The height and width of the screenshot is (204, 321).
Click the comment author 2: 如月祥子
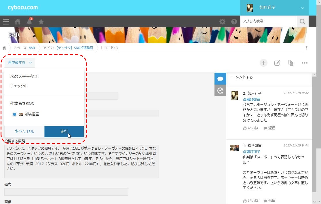pyautogui.click(x=252, y=93)
